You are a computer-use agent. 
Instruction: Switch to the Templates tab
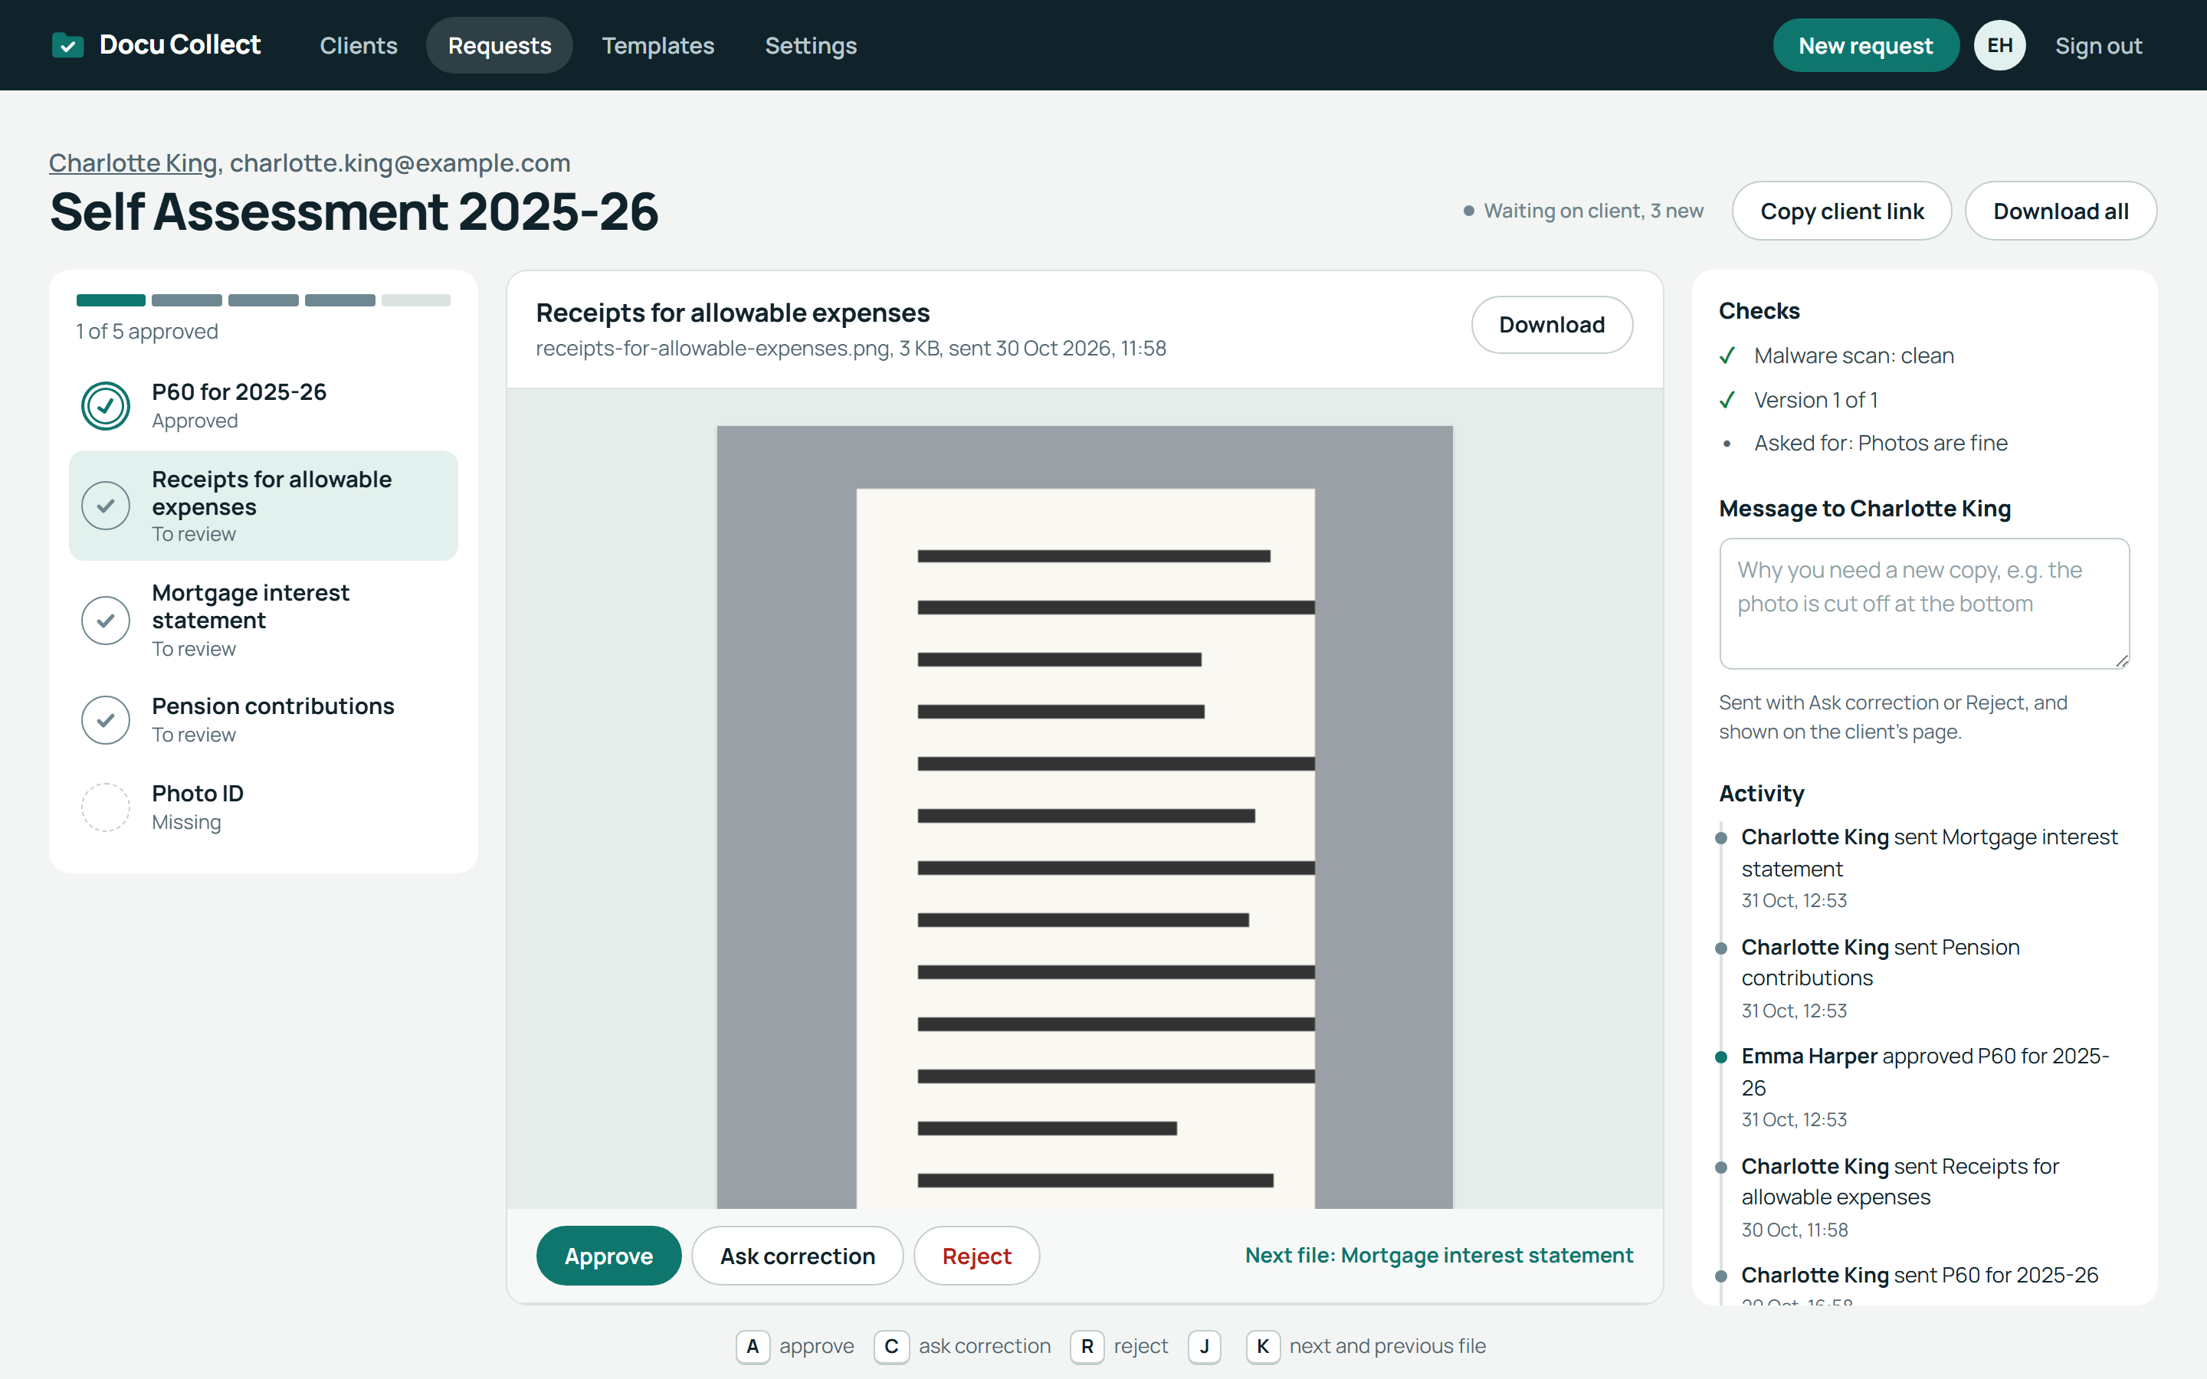point(658,46)
